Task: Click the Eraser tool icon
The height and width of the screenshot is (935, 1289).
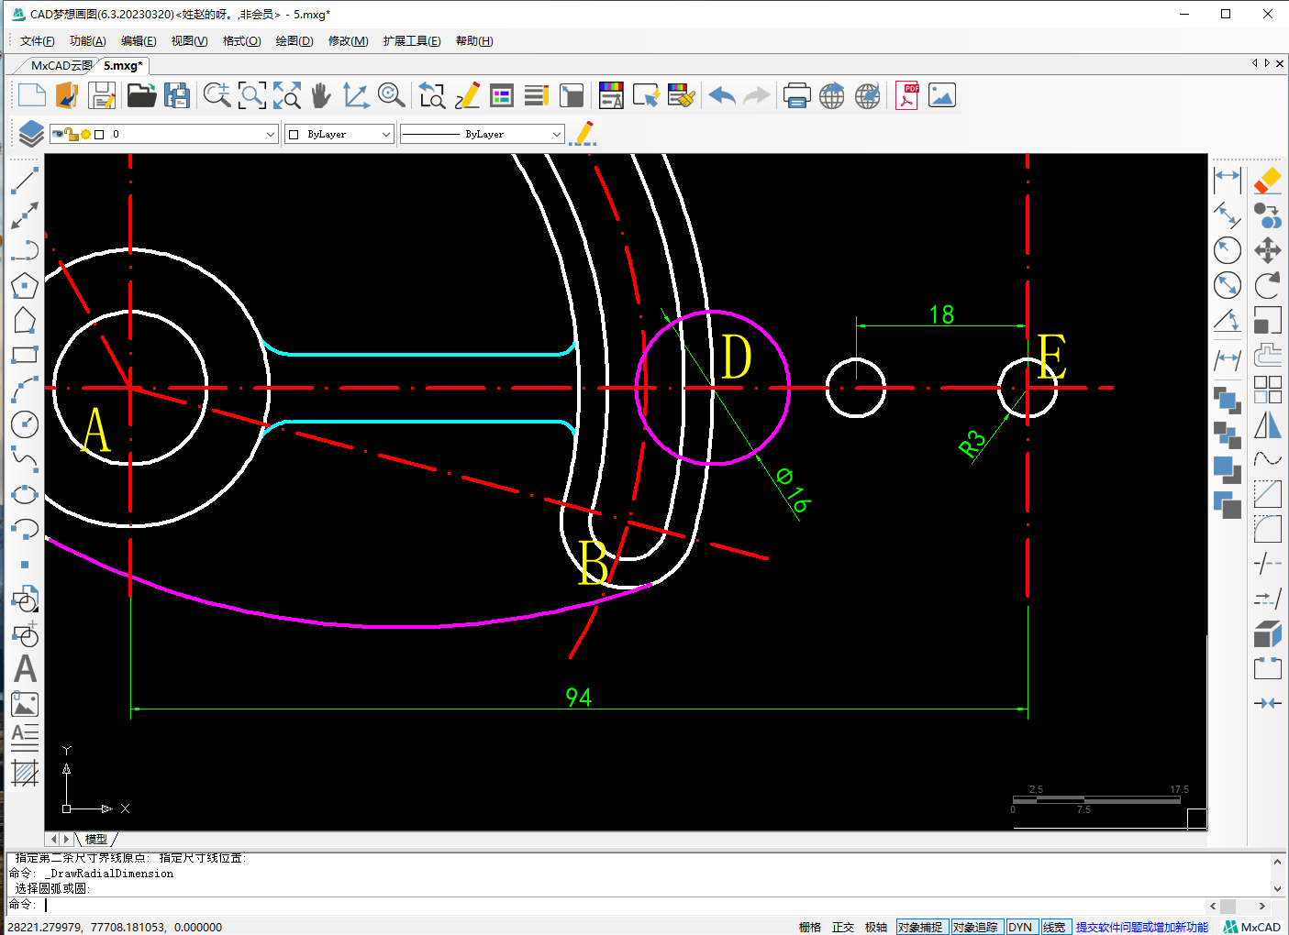Action: pyautogui.click(x=1267, y=180)
